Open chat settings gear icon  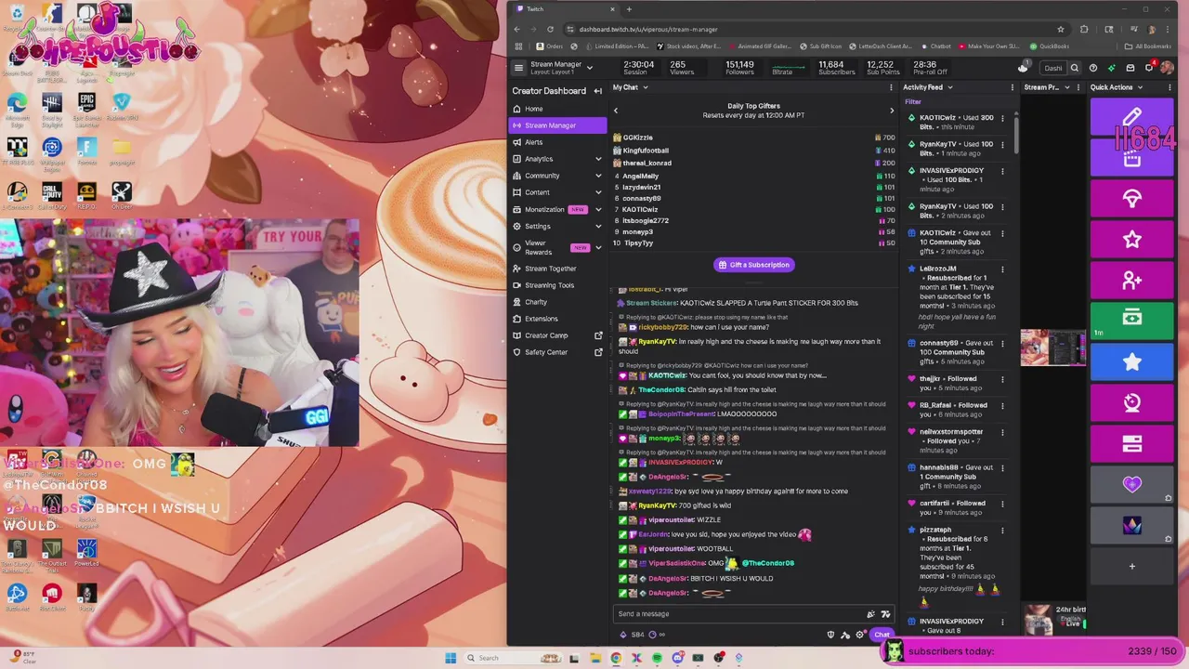coord(859,635)
